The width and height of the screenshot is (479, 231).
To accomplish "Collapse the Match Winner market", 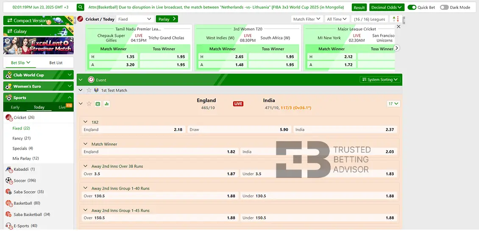I will [85, 144].
